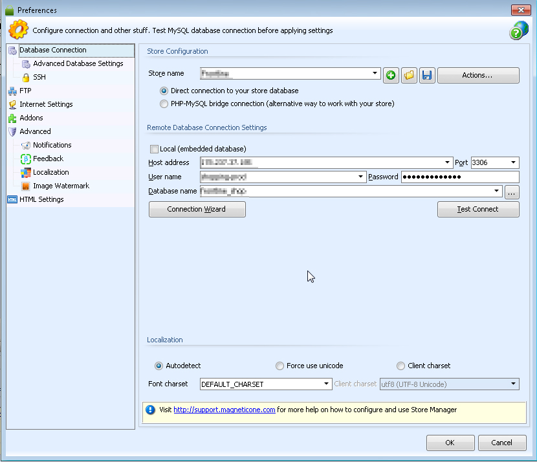Open the Database name dropdown
The height and width of the screenshot is (462, 537).
pos(497,191)
